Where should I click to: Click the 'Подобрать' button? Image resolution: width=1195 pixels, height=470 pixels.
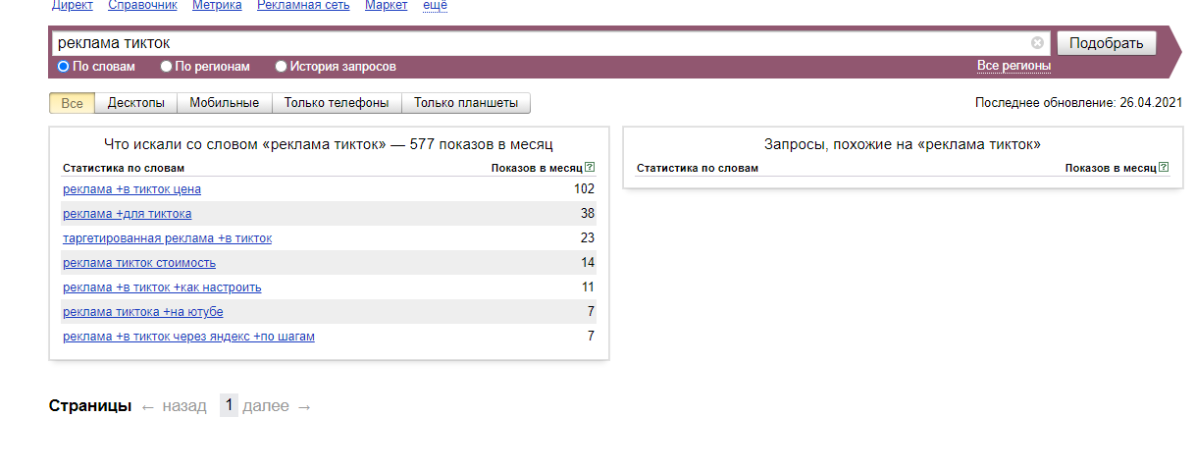[x=1106, y=43]
